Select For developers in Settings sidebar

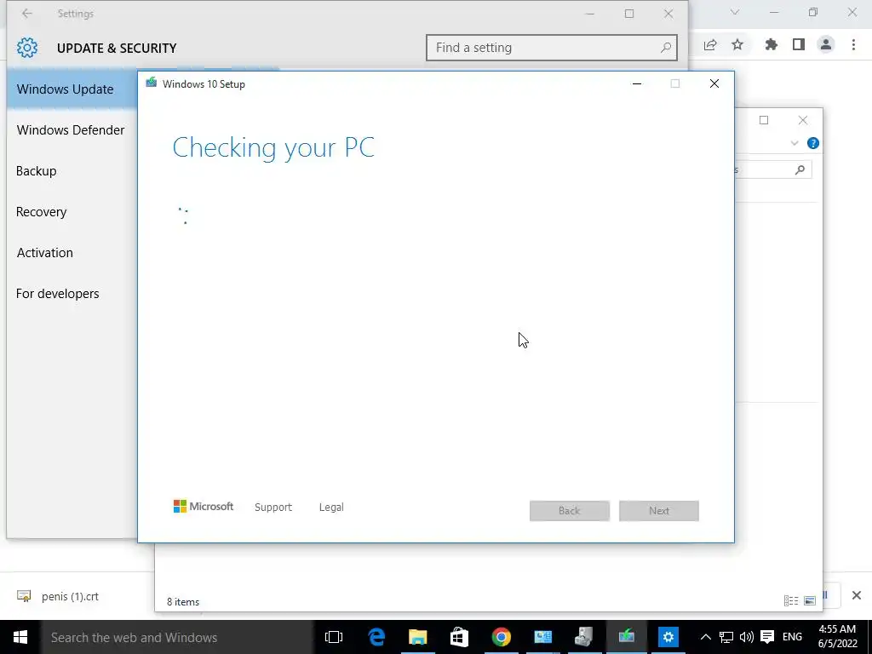click(57, 294)
